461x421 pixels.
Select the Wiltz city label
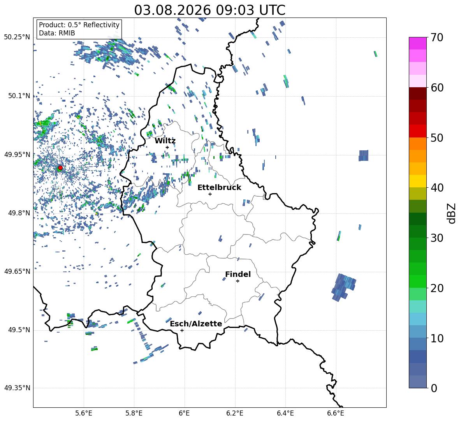click(x=165, y=141)
